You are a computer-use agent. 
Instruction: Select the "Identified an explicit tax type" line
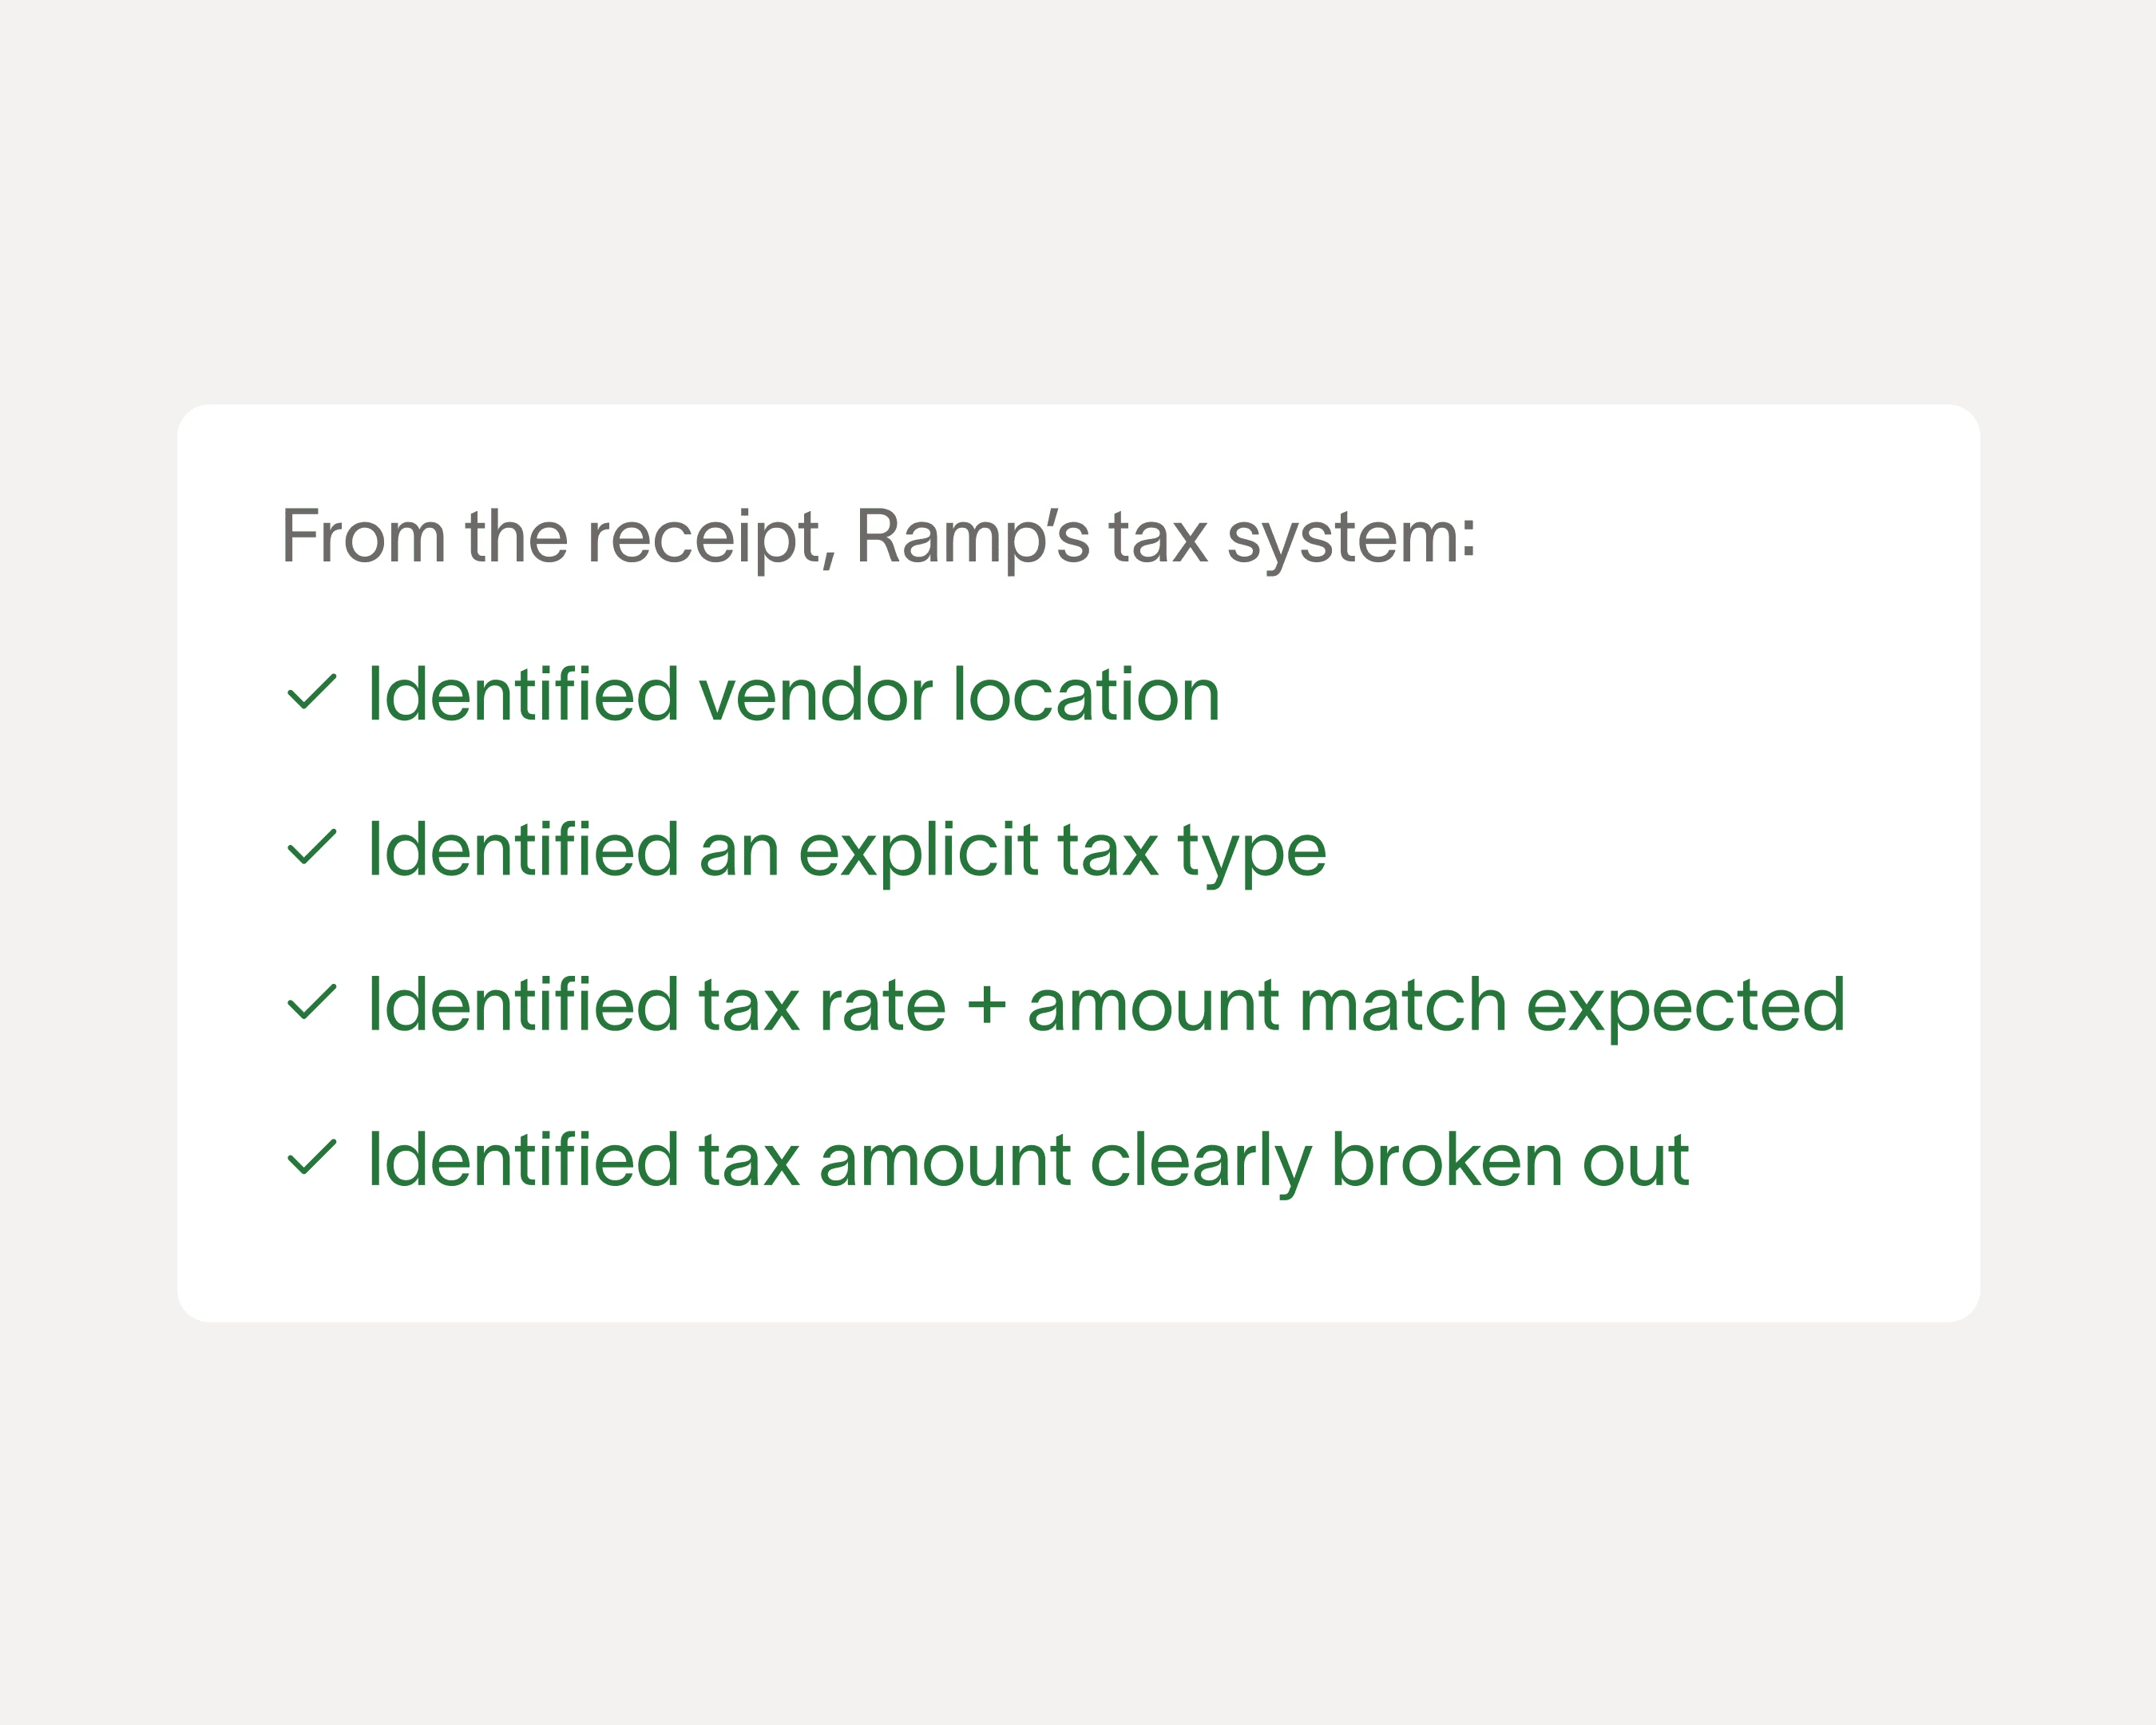tap(846, 850)
